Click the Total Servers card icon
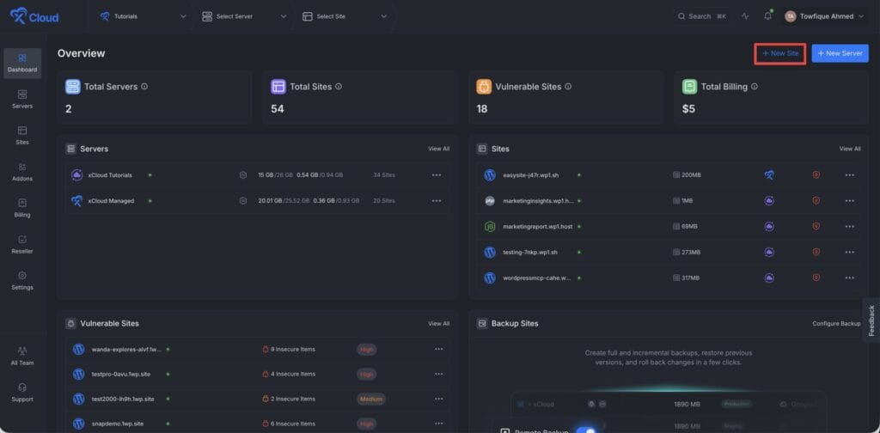 tap(72, 87)
